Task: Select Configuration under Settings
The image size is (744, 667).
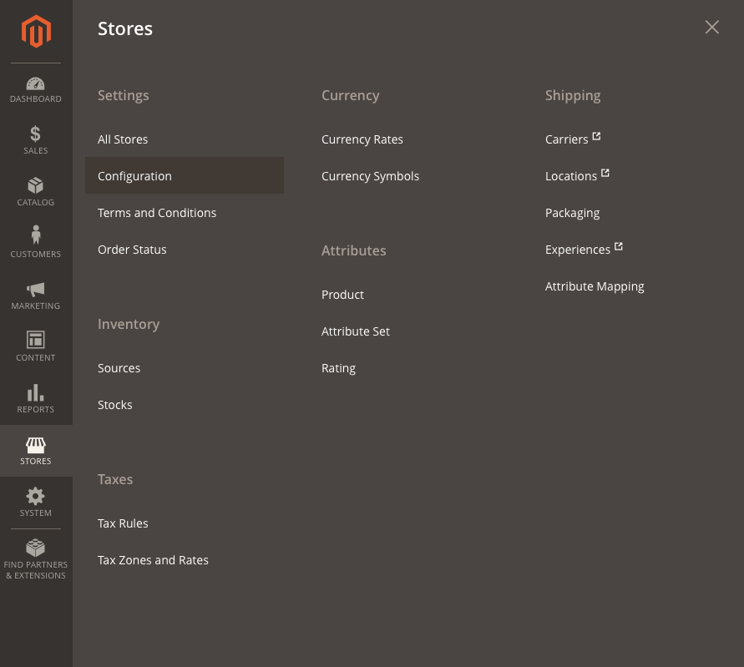Action: 184,175
